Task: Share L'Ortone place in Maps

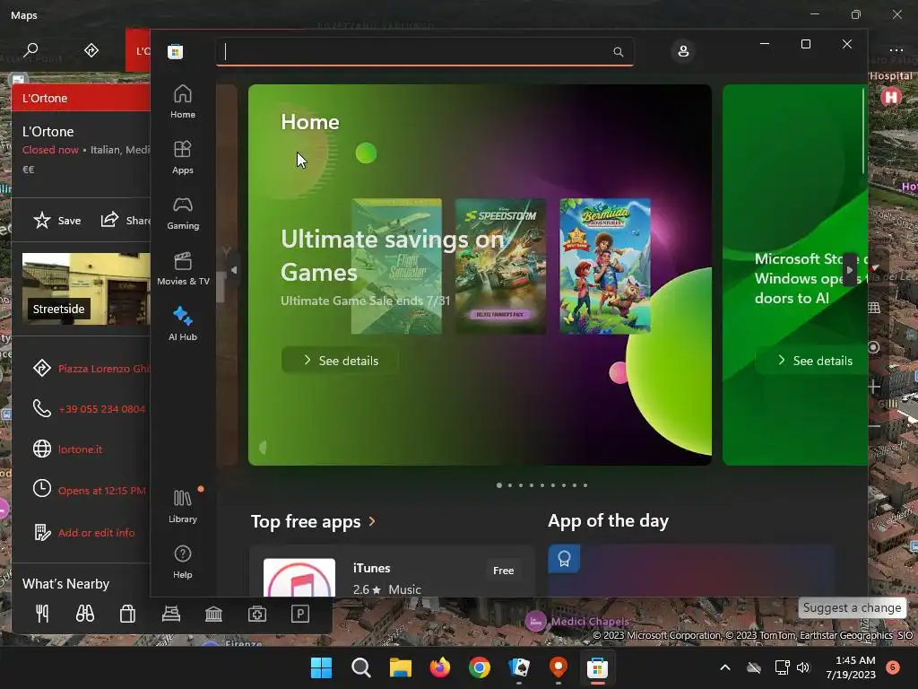Action: [126, 221]
